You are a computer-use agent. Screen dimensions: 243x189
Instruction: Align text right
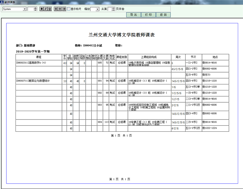(64, 9)
